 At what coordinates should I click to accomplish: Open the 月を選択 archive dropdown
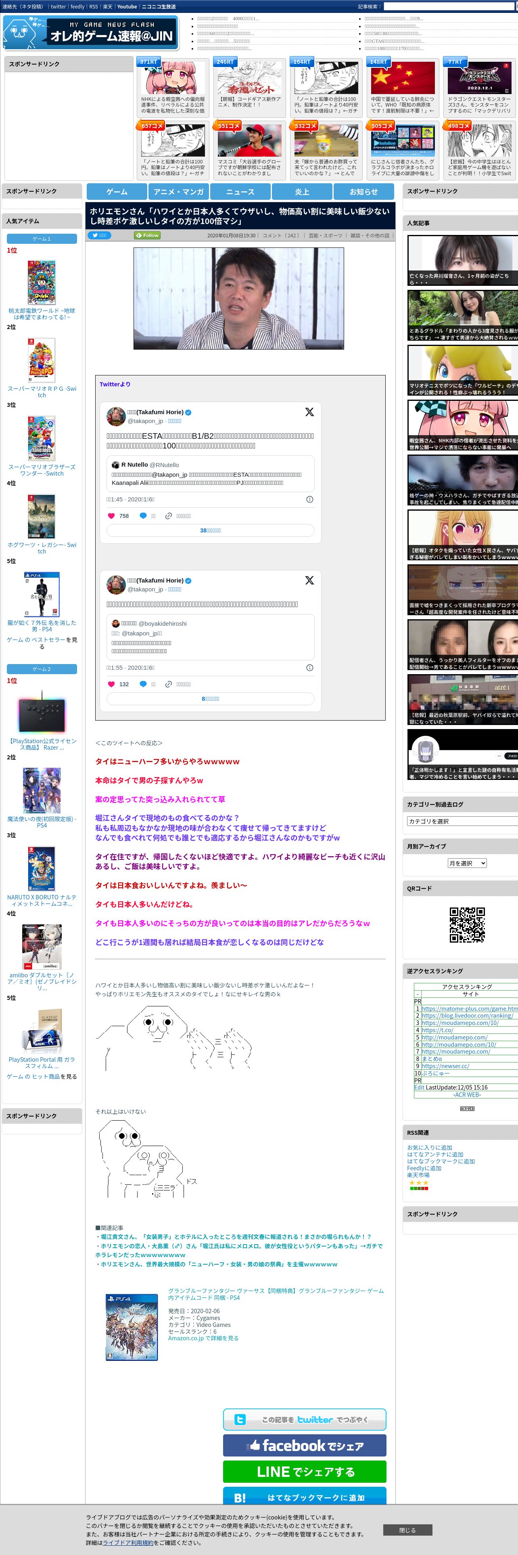coord(467,863)
